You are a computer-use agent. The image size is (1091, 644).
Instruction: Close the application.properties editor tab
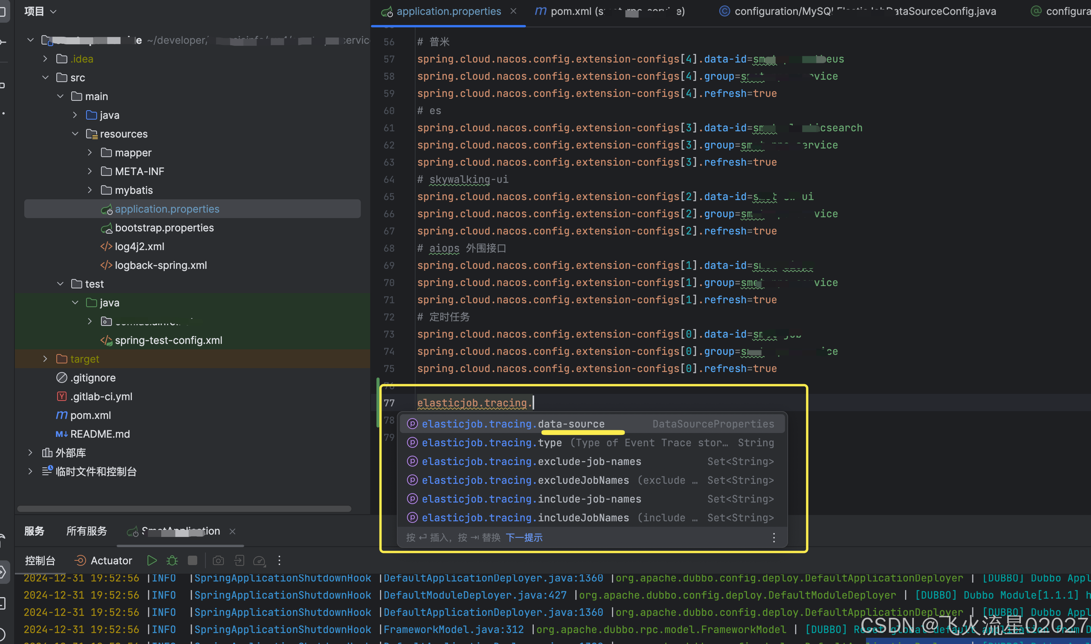pyautogui.click(x=513, y=11)
